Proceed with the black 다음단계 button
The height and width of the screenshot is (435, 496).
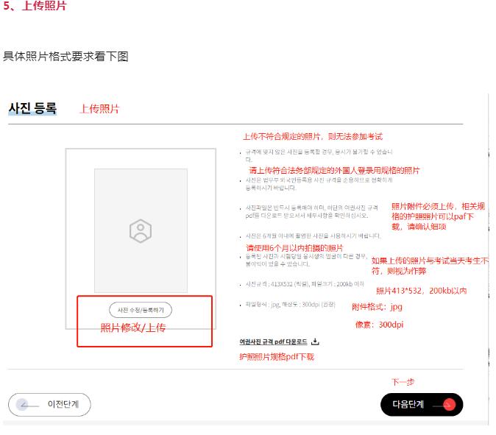422,405
